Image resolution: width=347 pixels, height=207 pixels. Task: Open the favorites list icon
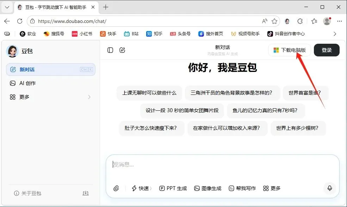point(314,21)
